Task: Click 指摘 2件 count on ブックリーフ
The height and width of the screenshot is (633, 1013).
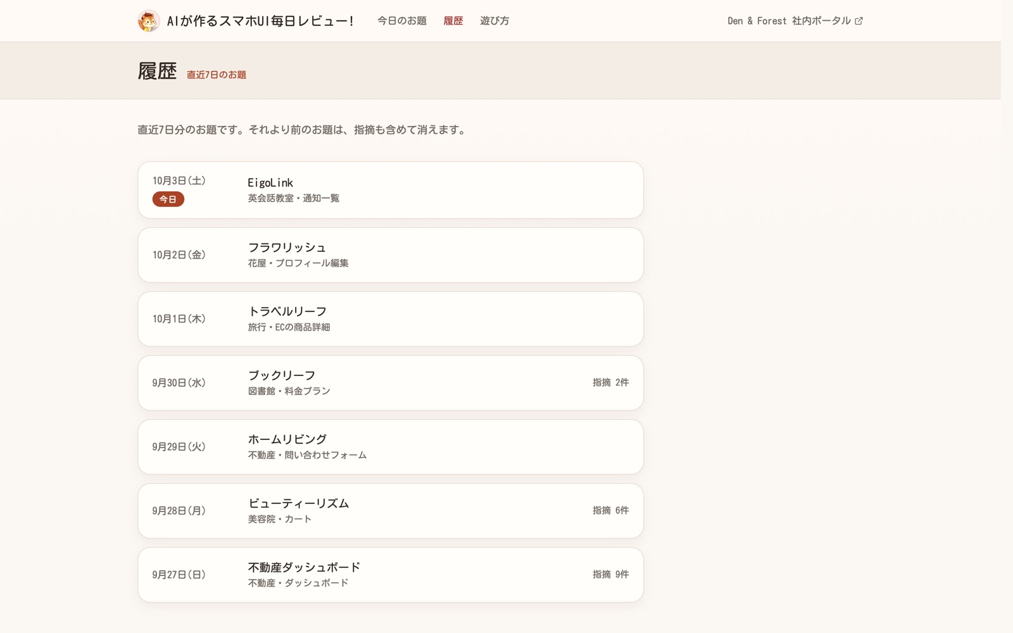Action: click(611, 382)
